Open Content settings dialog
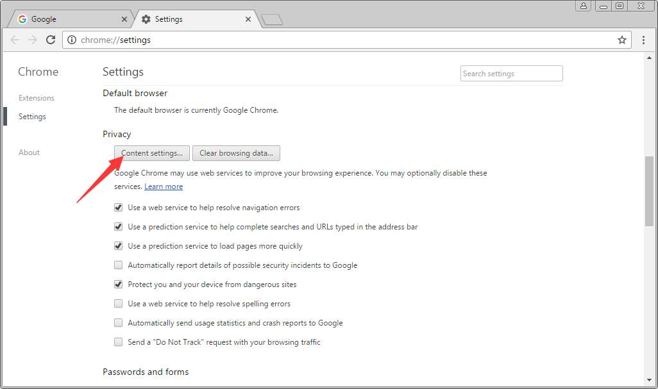The image size is (658, 389). pos(152,153)
